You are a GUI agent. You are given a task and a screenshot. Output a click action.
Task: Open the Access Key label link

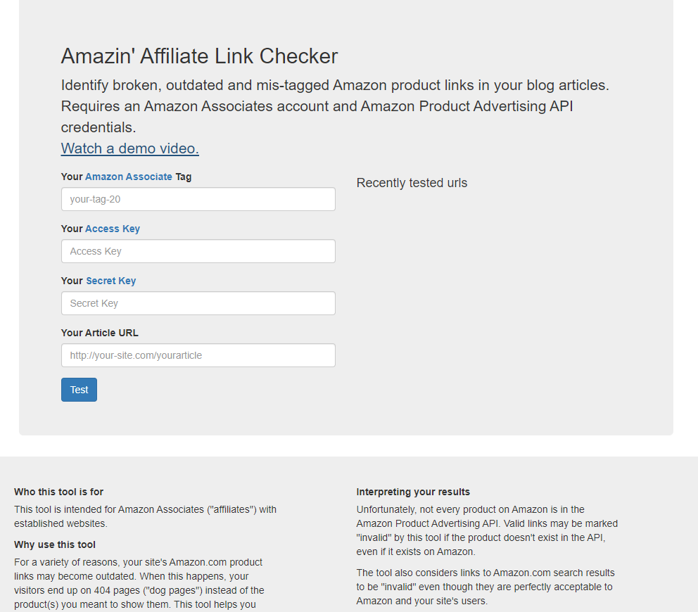[113, 229]
